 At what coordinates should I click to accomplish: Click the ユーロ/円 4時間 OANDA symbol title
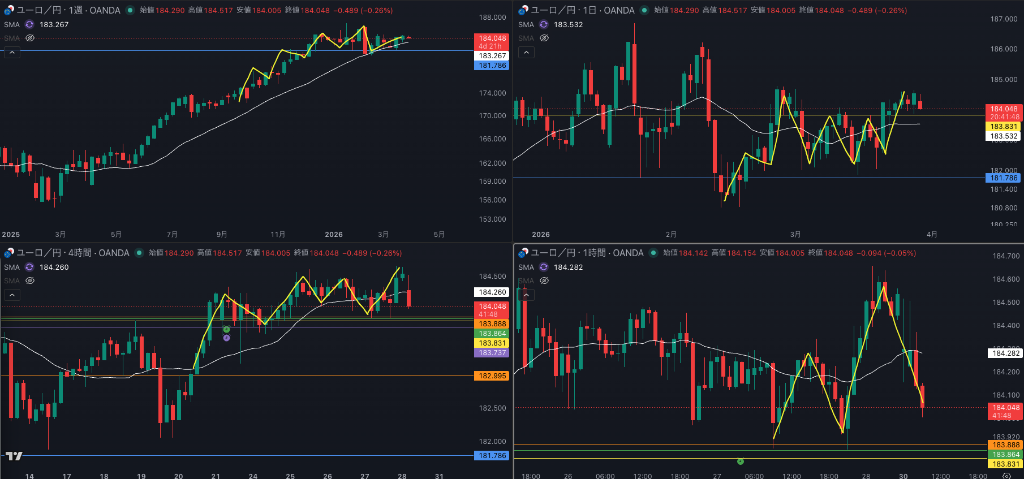[72, 253]
